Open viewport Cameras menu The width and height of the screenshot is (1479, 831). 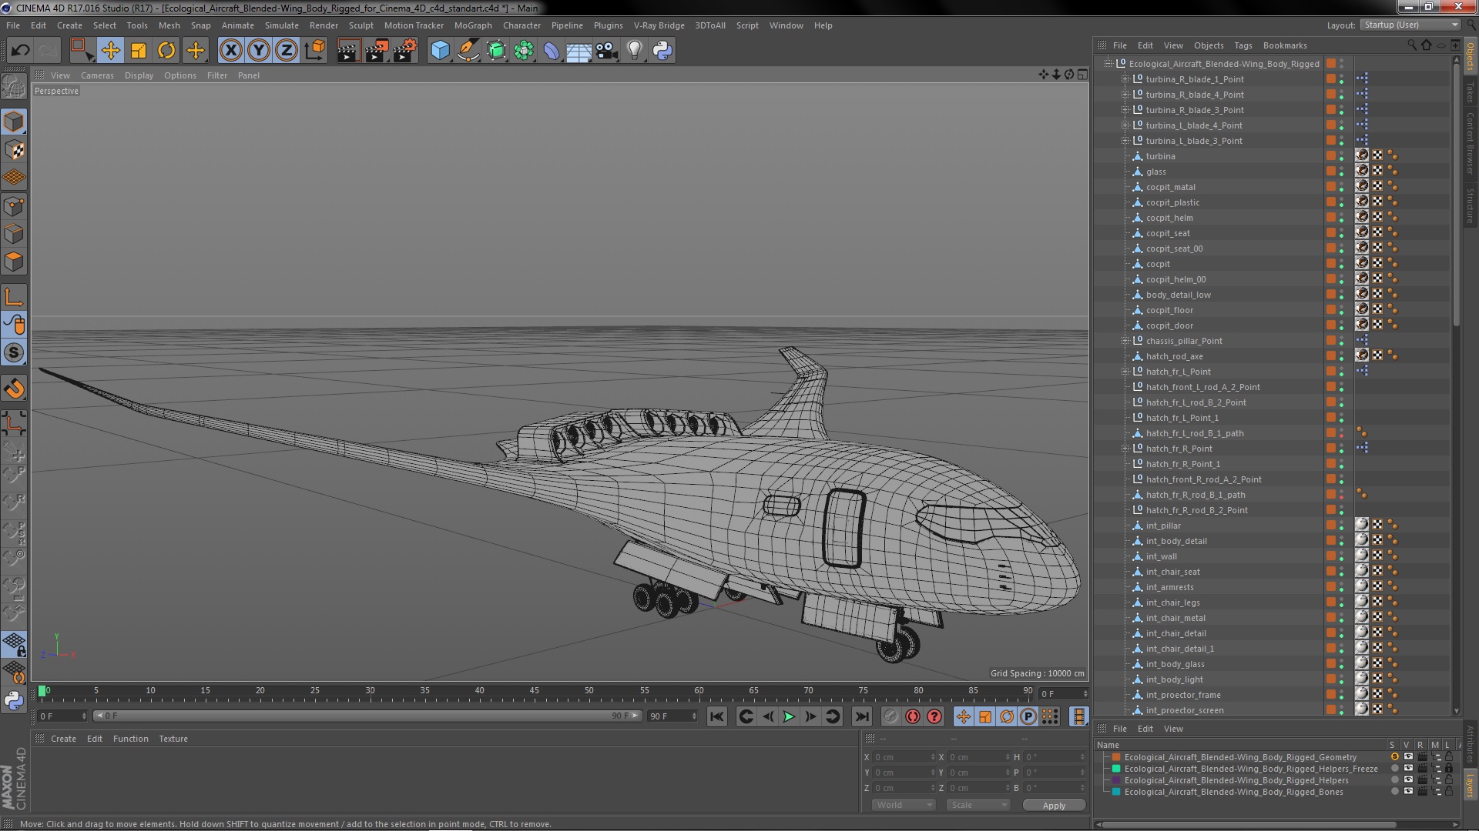point(97,75)
